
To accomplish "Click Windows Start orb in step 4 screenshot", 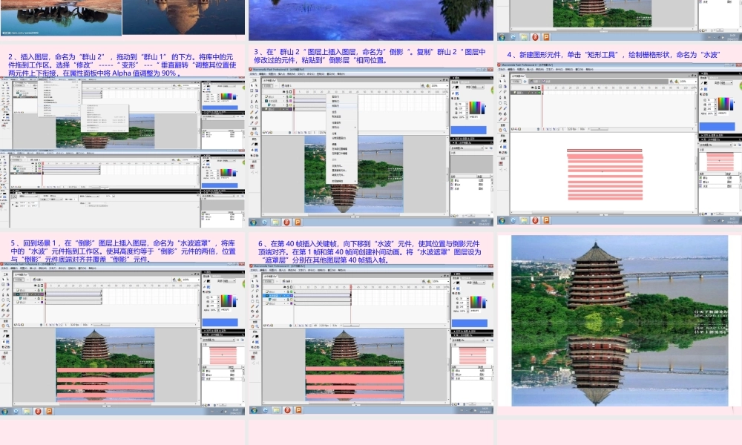I will tap(502, 220).
